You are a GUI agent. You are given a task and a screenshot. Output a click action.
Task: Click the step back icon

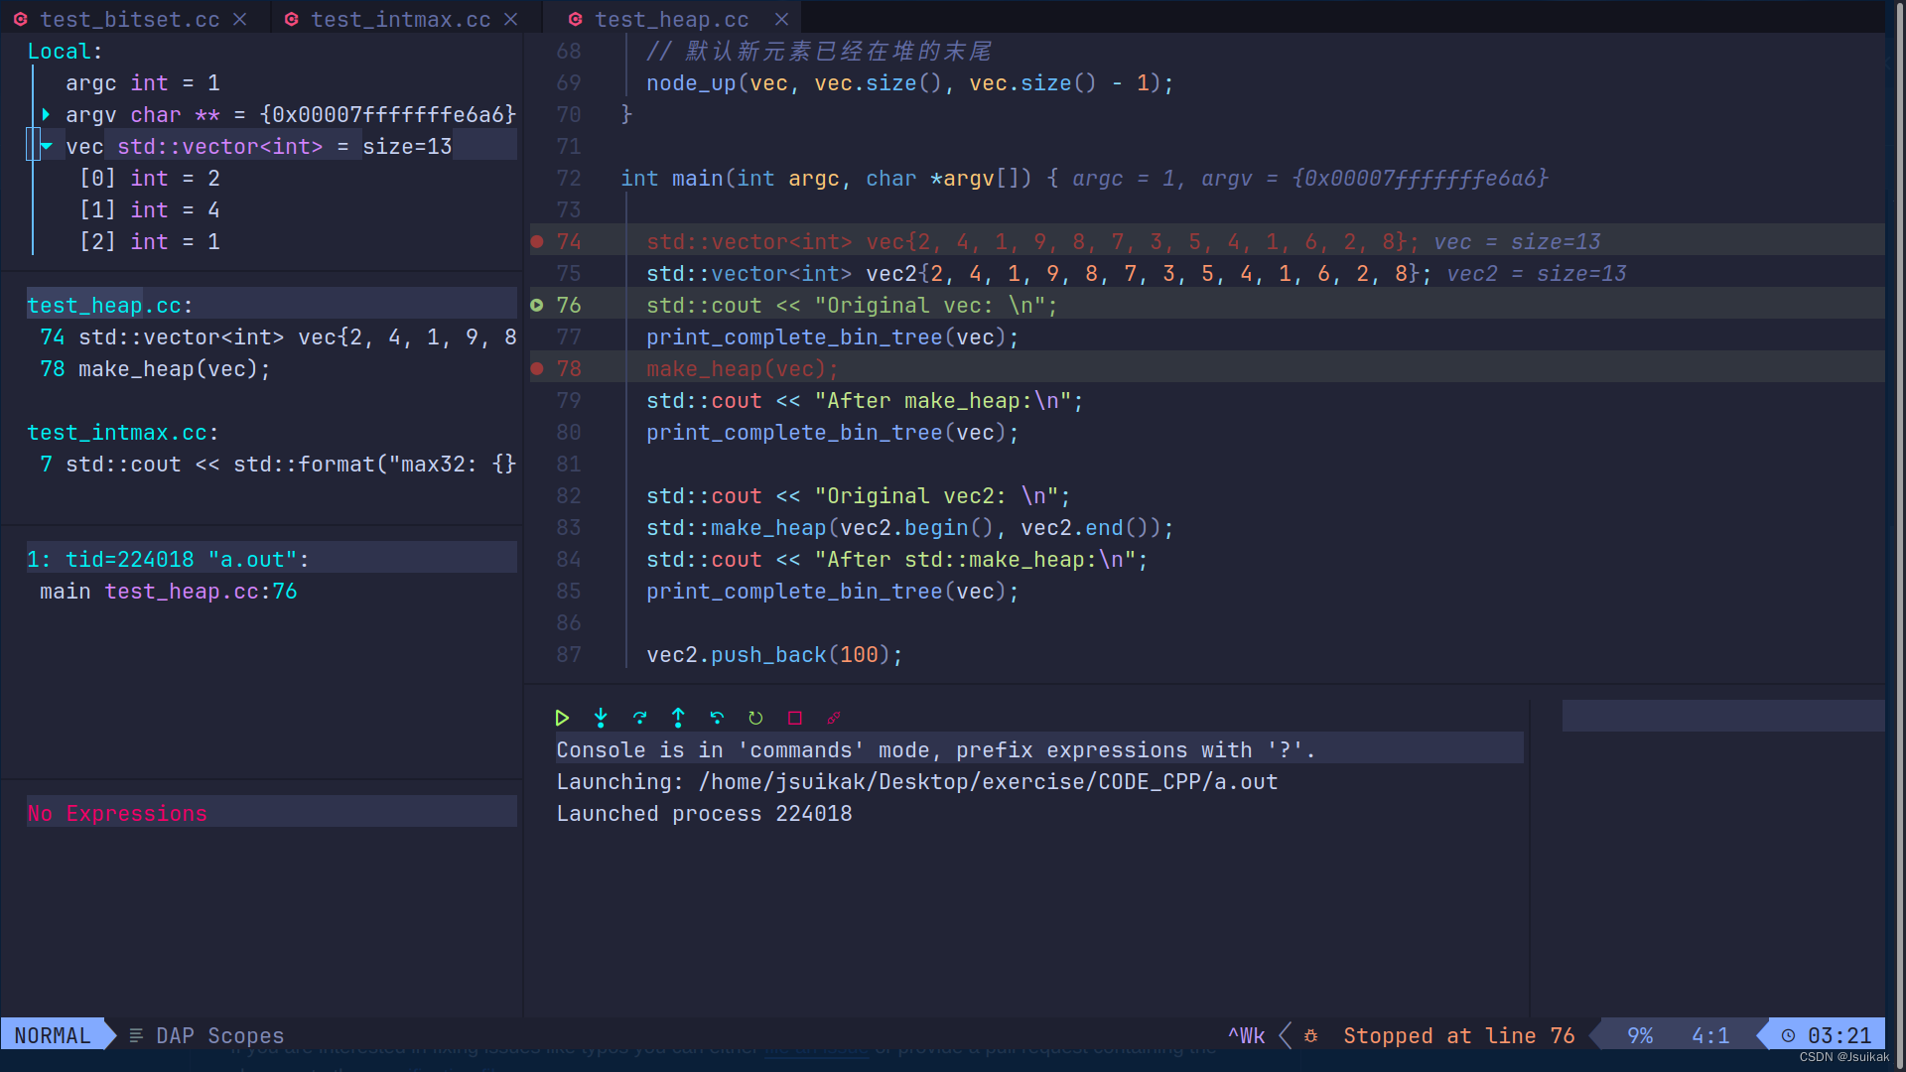[x=717, y=718]
